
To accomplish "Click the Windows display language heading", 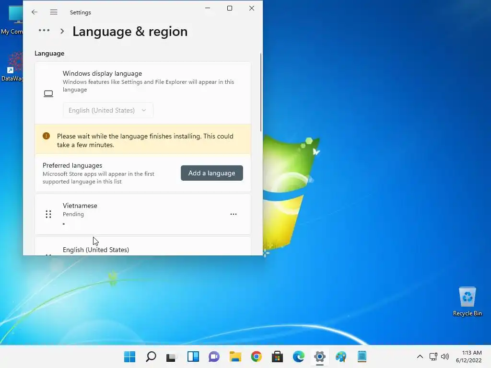I will (102, 73).
